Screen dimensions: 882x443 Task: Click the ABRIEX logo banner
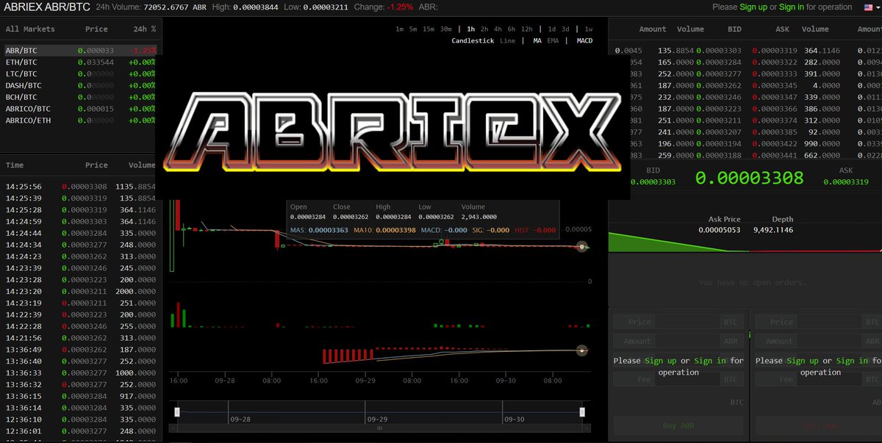[392, 129]
